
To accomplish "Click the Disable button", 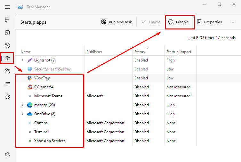I will [x=179, y=22].
